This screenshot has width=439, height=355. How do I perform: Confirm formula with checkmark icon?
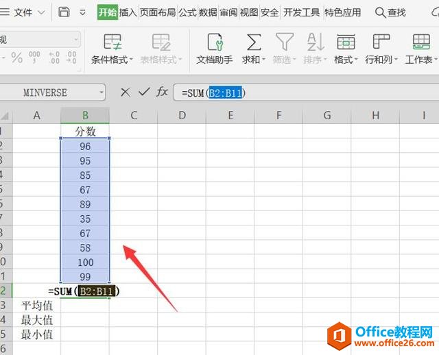pos(145,92)
